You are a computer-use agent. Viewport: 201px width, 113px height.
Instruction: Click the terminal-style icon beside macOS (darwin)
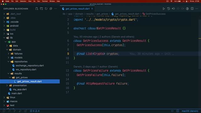click(177, 111)
